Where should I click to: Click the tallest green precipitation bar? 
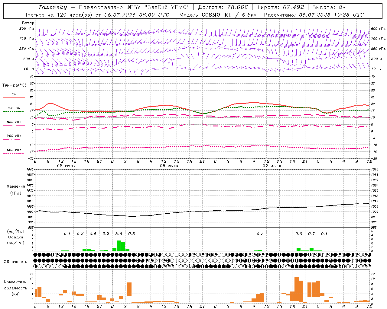(x=119, y=246)
